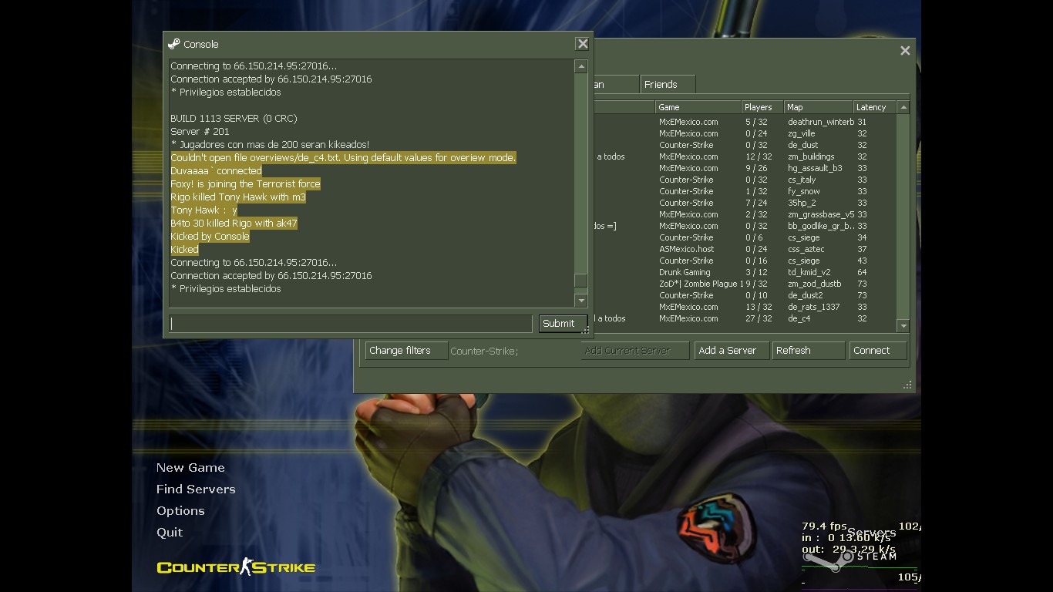Open Find Servers from main menu
The height and width of the screenshot is (592, 1053).
coord(196,489)
